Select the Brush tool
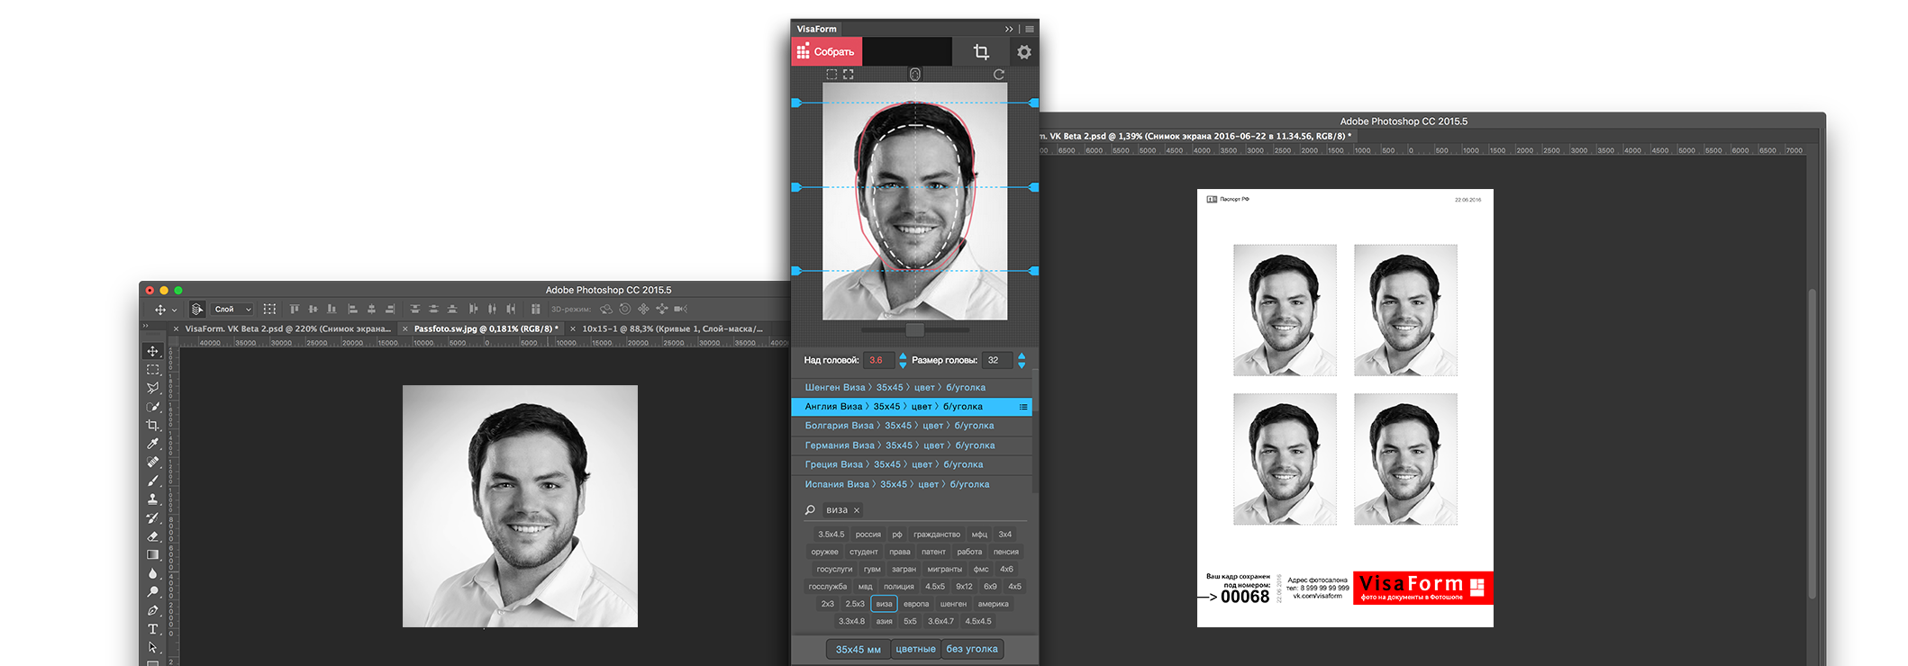 click(x=152, y=481)
